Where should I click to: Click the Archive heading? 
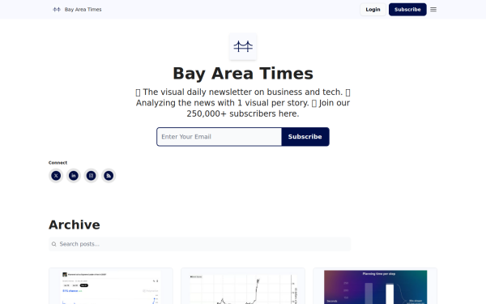75,225
